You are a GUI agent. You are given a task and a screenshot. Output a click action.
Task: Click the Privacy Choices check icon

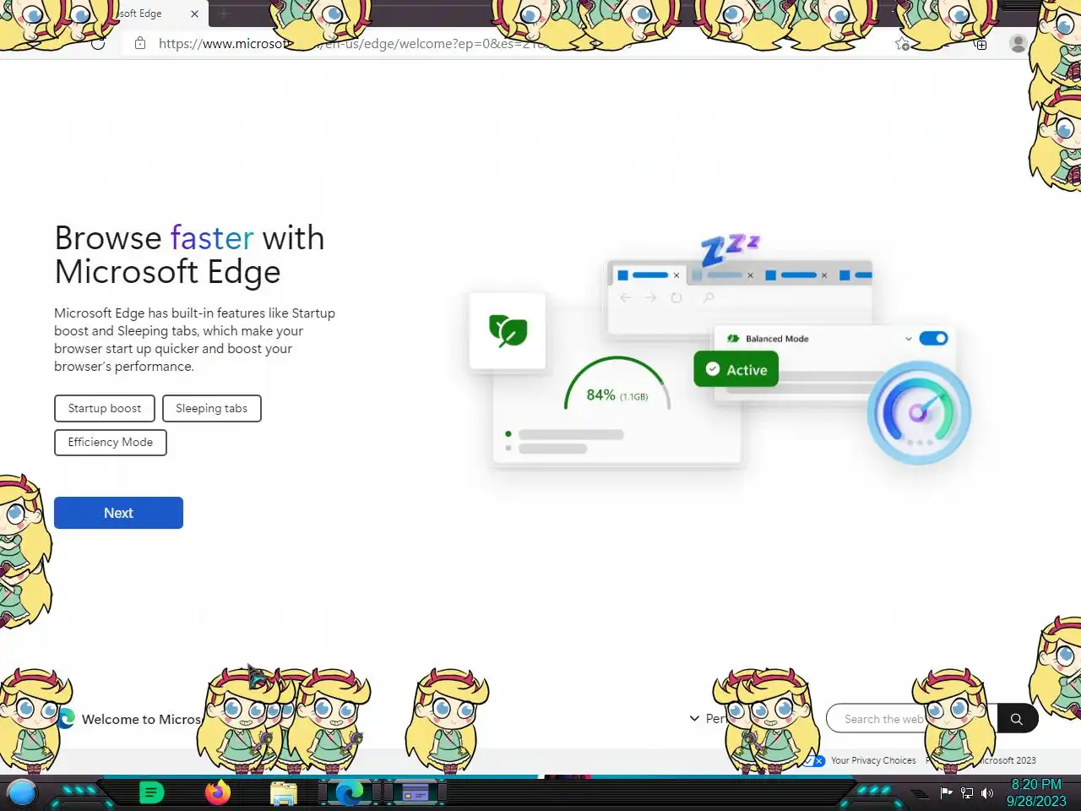point(814,760)
